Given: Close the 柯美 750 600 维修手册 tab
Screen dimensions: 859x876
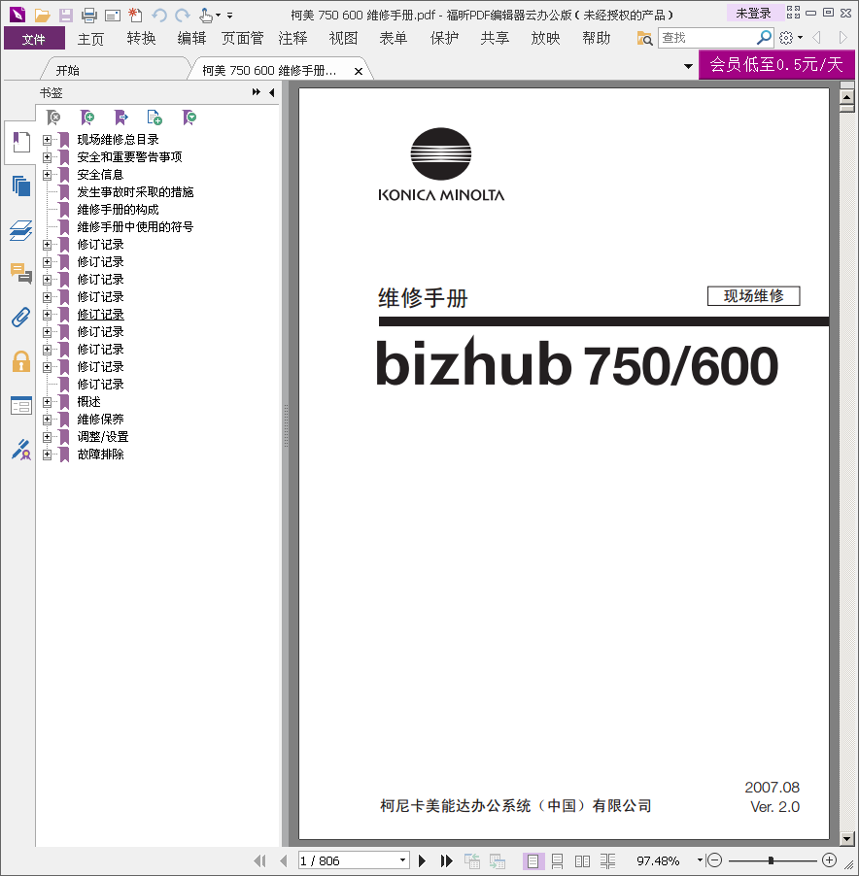Looking at the screenshot, I should (x=359, y=72).
